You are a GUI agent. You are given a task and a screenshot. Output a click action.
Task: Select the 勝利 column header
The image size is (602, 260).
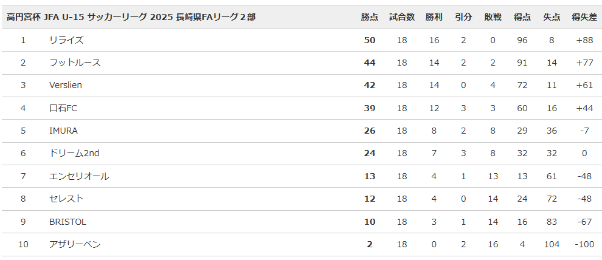point(434,18)
